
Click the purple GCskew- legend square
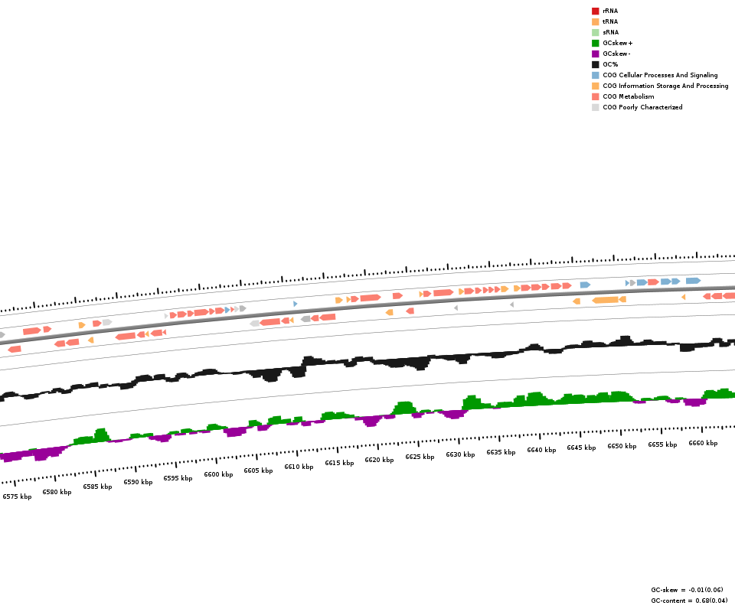pyautogui.click(x=595, y=54)
